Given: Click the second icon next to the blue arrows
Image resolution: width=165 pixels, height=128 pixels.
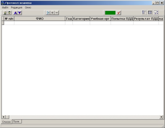Looking at the screenshot, I should click(x=9, y=13).
